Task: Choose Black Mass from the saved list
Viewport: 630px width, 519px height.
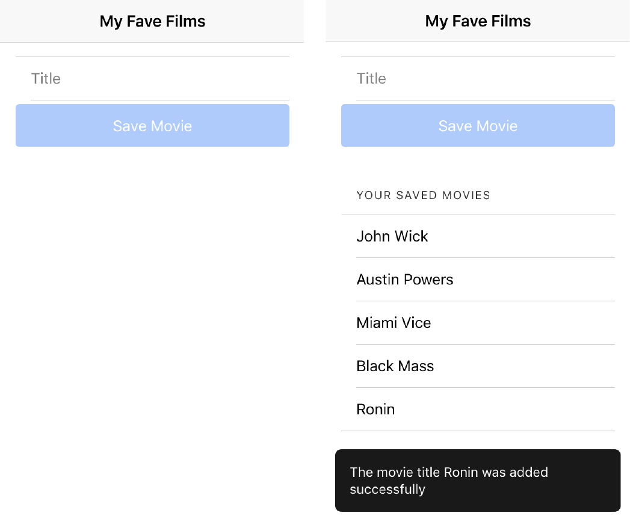Action: pyautogui.click(x=478, y=366)
